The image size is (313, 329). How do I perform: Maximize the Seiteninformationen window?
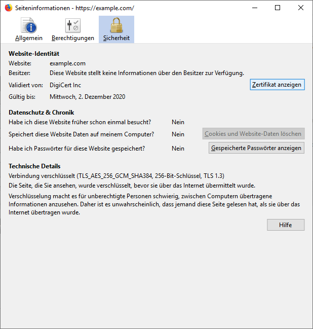[x=278, y=8]
